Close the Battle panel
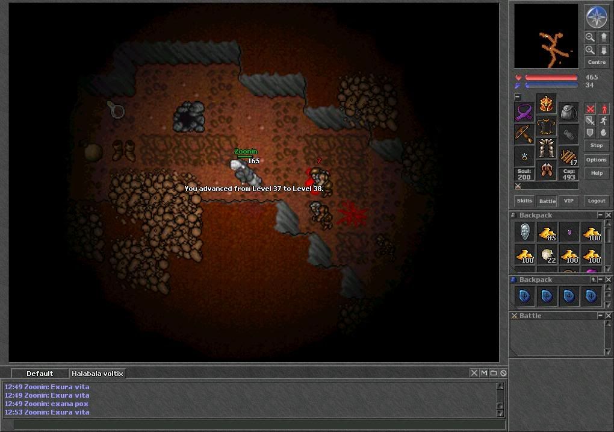 (x=608, y=316)
